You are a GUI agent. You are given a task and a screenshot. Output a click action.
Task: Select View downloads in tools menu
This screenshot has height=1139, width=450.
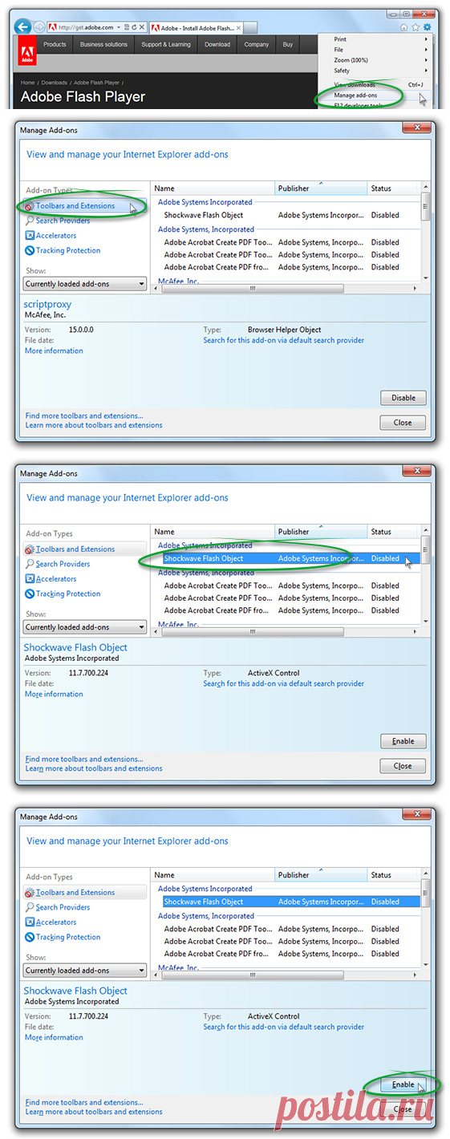coord(355,84)
